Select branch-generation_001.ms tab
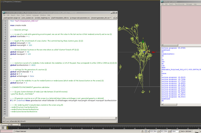The height and width of the screenshot is (133, 201). click(x=101, y=18)
